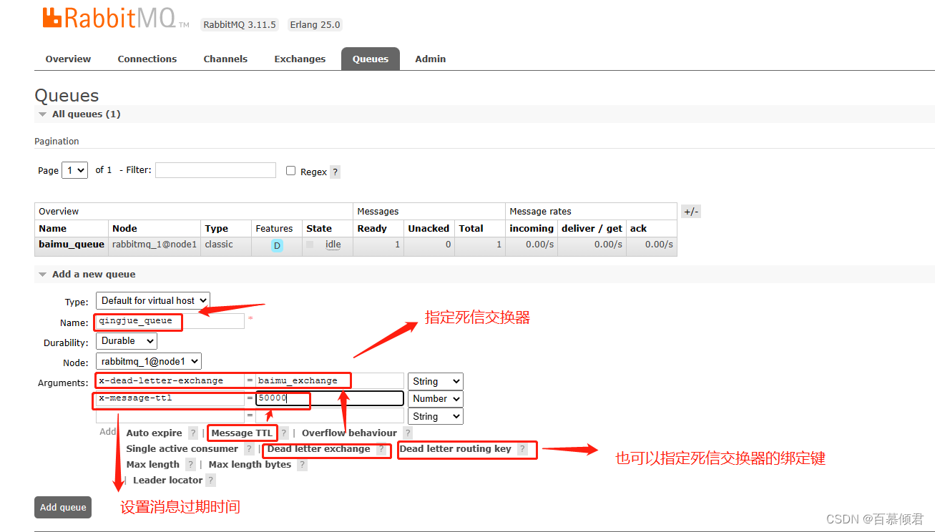Screen dimensions: 935x532
Task: Switch to the Exchanges tab
Action: [x=300, y=59]
